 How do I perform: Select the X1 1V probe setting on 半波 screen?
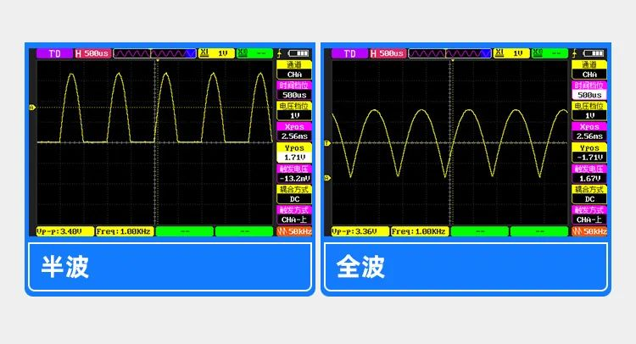tap(216, 53)
